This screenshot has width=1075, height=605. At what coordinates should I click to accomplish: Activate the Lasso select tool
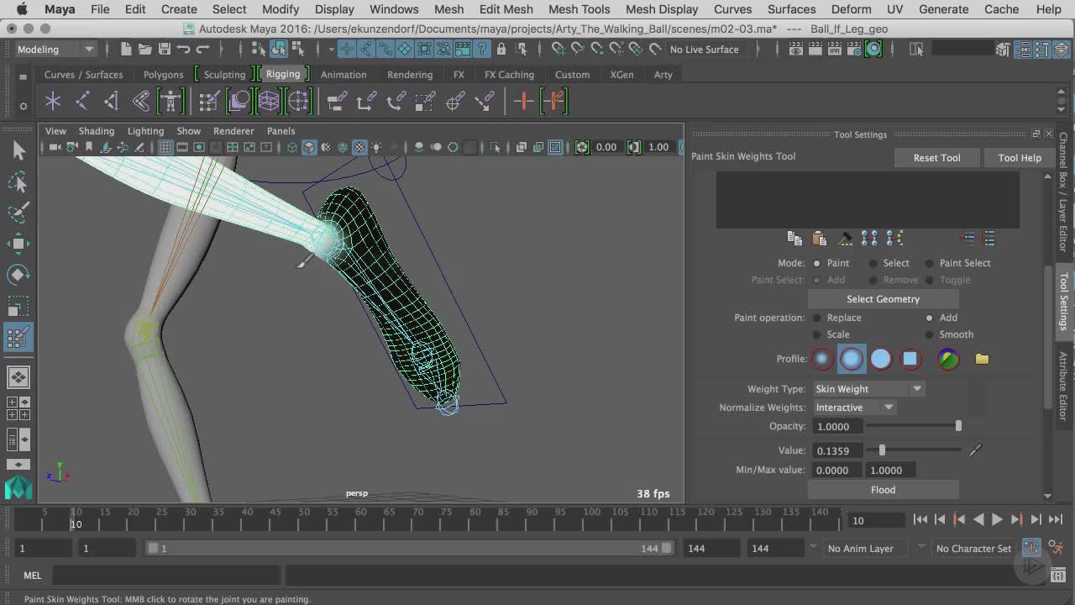pyautogui.click(x=18, y=181)
